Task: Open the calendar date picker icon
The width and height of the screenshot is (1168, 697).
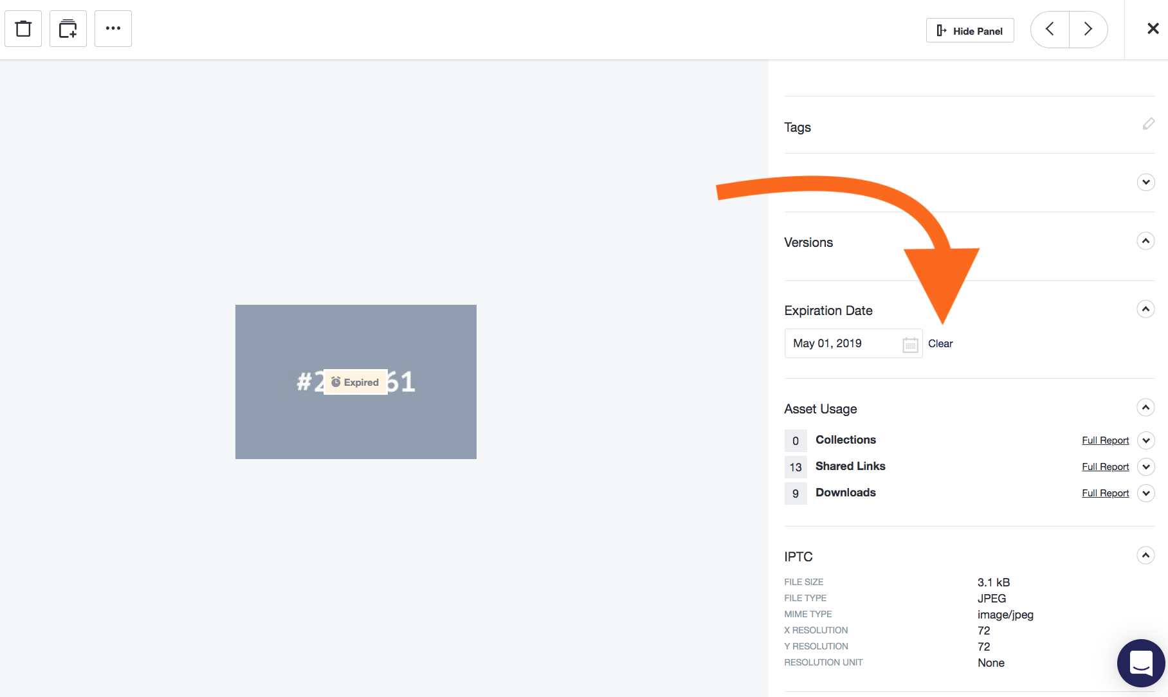Action: coord(910,345)
